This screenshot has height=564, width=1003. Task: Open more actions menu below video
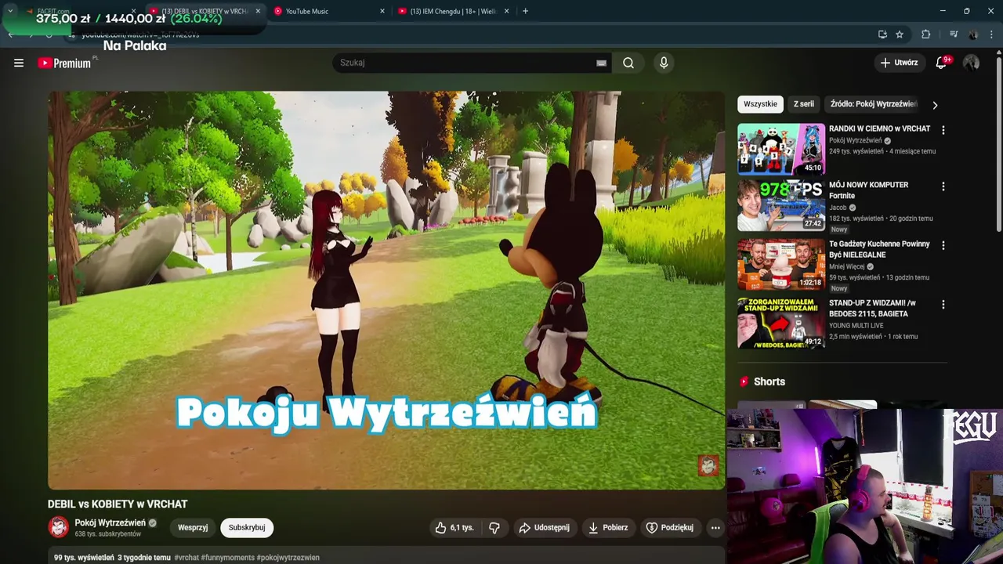(x=715, y=528)
